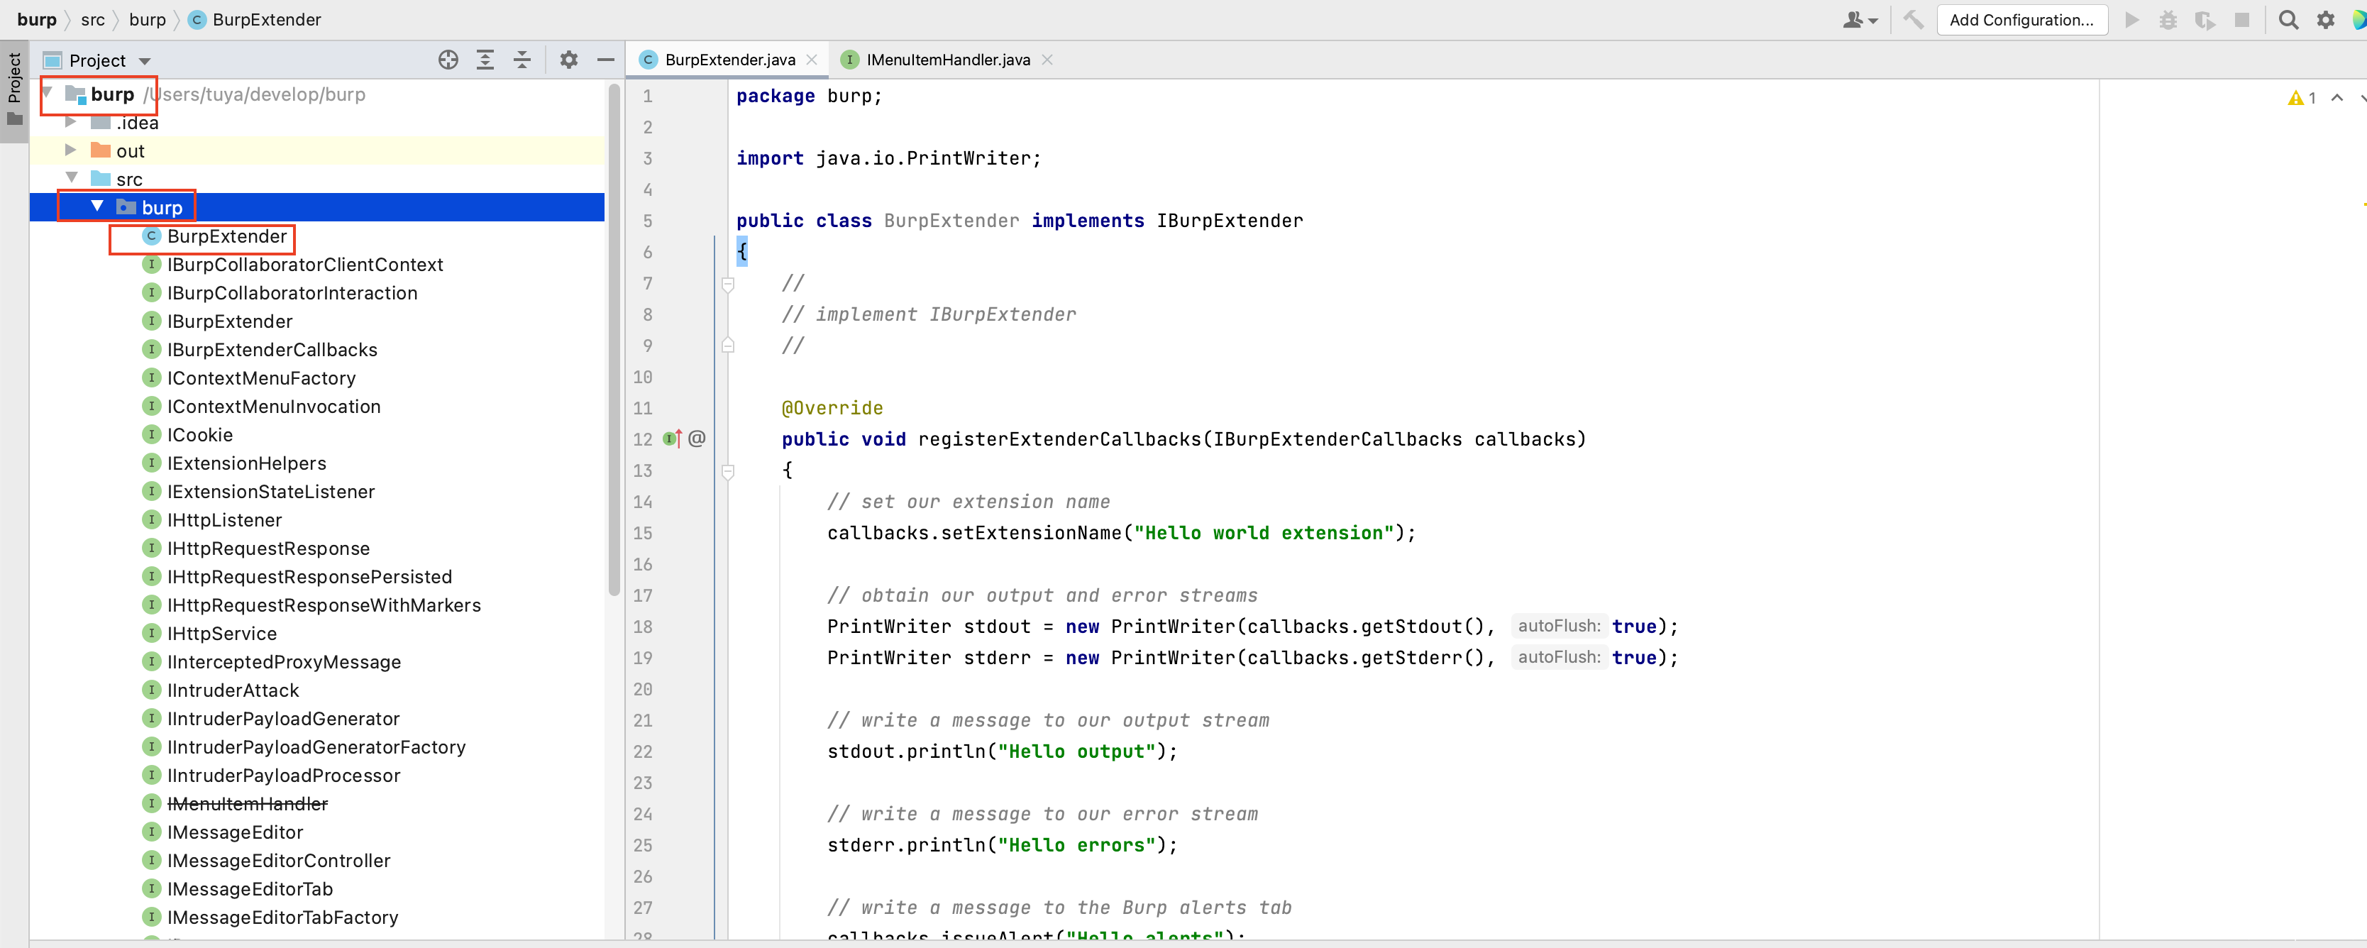The width and height of the screenshot is (2367, 948).
Task: Click the Expand All icon in Project panel
Action: pyautogui.click(x=485, y=60)
